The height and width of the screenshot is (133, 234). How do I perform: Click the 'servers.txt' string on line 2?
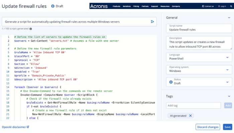point(59,41)
